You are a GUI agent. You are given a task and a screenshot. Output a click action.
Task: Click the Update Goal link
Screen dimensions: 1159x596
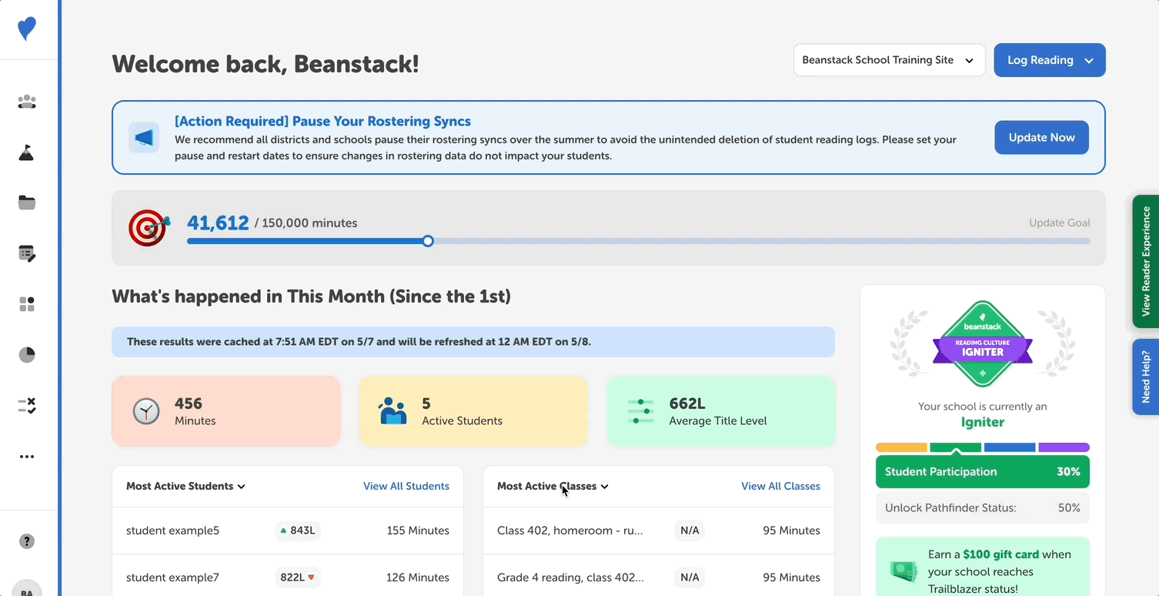[1060, 223]
